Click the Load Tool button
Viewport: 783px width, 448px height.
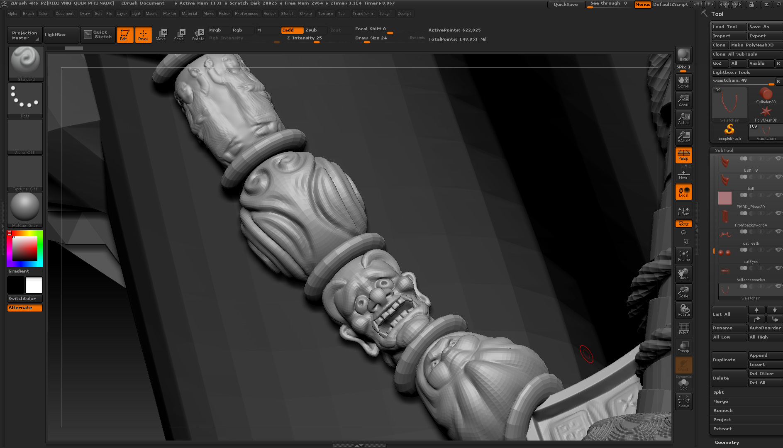pyautogui.click(x=729, y=27)
